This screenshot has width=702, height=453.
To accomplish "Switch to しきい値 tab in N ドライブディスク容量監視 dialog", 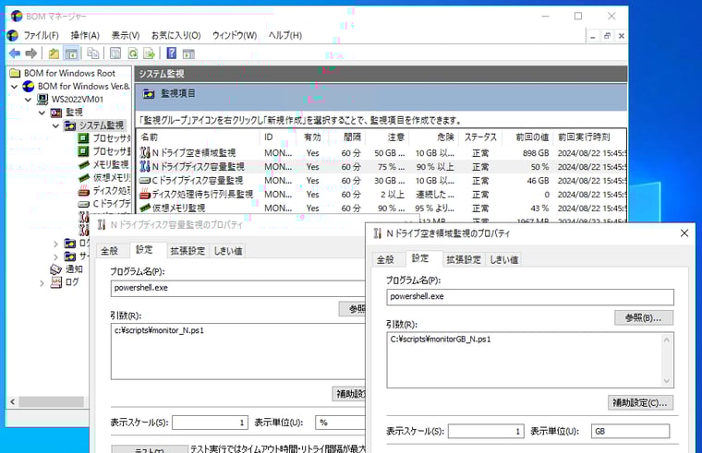I will coord(228,251).
